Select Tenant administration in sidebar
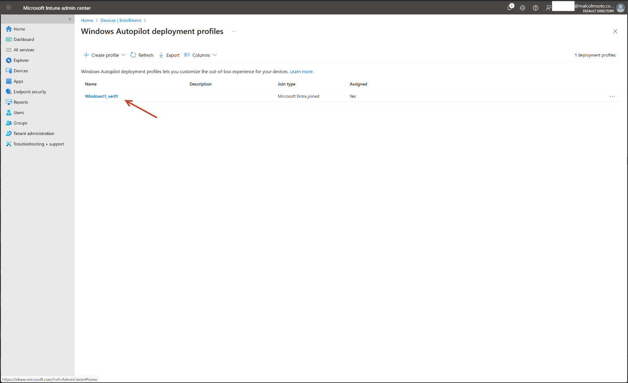 click(34, 134)
